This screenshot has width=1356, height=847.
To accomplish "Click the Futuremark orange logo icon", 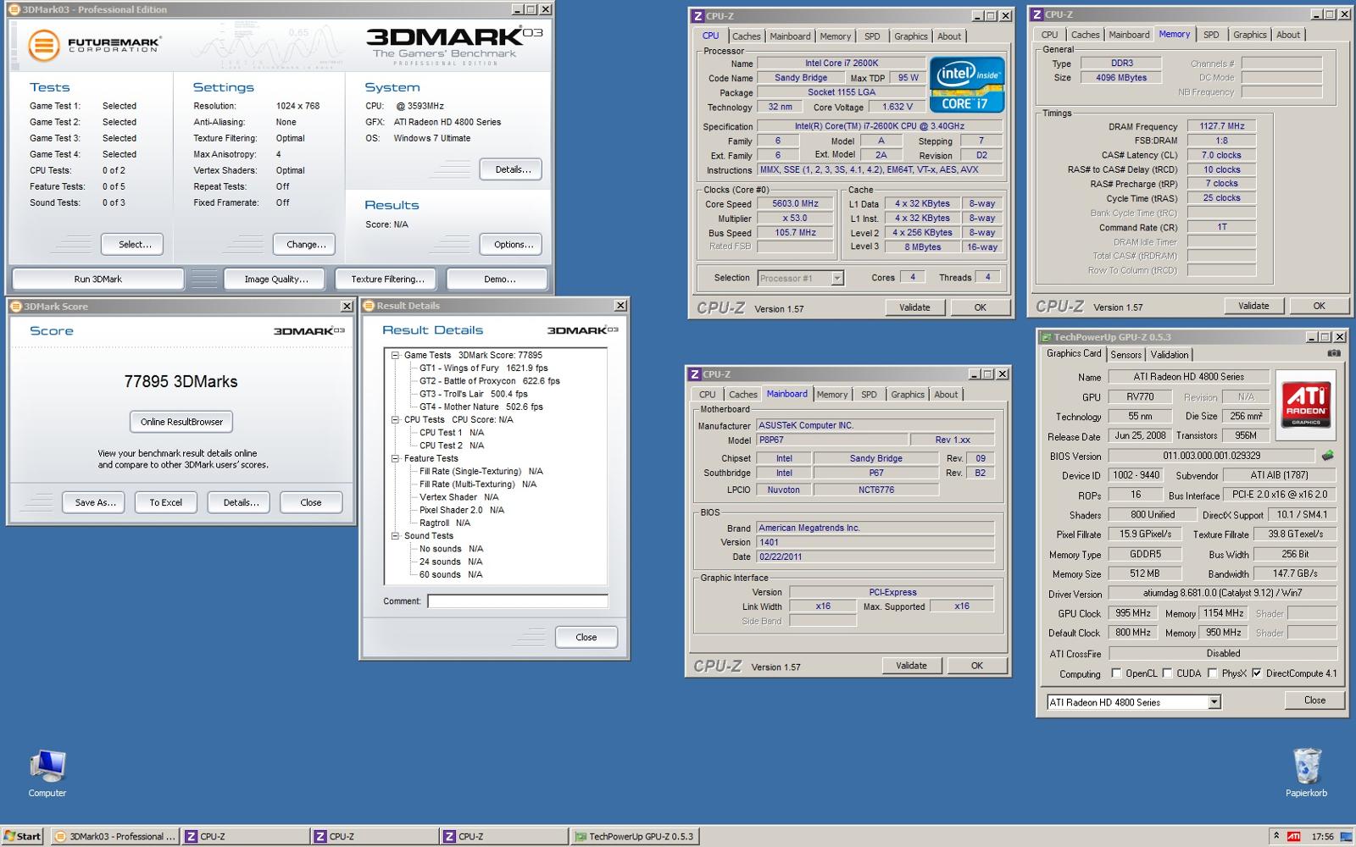I will click(x=43, y=46).
